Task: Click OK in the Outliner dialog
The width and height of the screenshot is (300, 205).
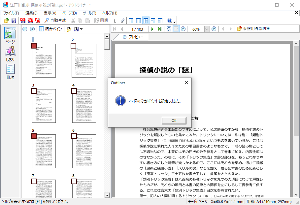Action: pos(174,120)
